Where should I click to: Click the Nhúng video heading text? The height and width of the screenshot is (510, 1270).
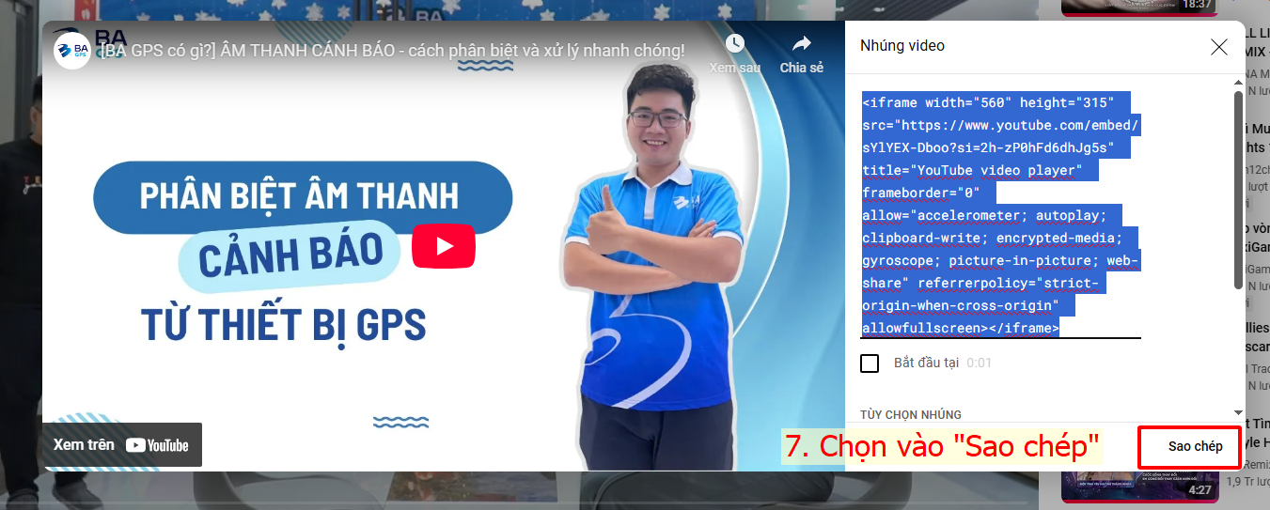(x=902, y=46)
